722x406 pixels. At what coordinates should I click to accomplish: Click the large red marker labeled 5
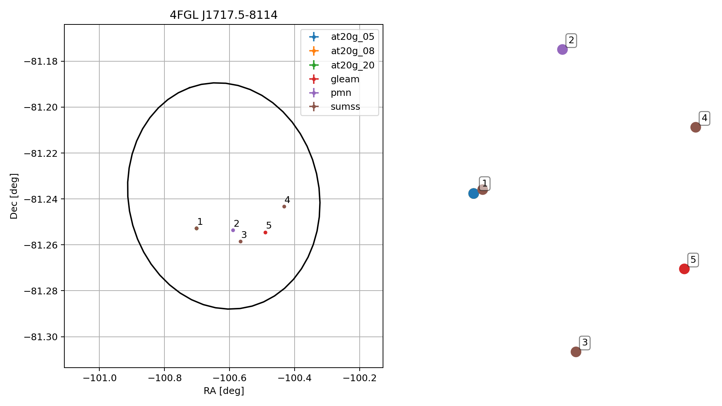684,269
